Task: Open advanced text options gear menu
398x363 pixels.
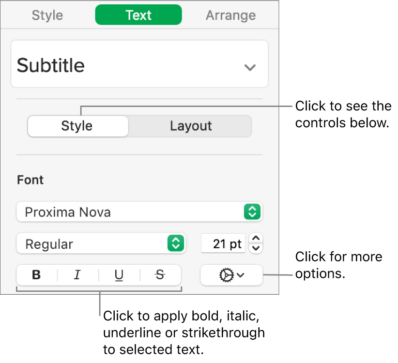Action: pos(231,275)
